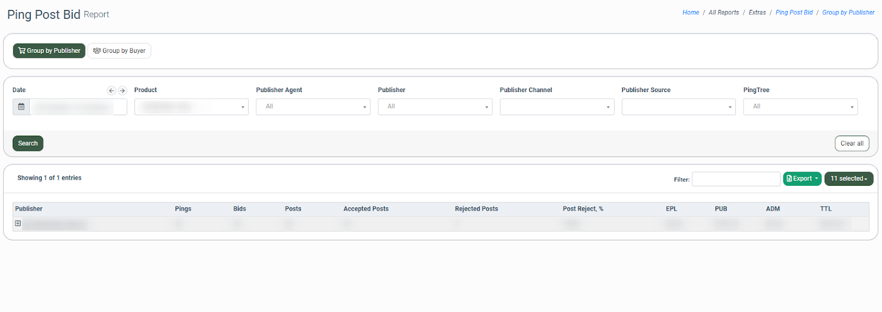Image resolution: width=882 pixels, height=312 pixels.
Task: Switch to Group by Buyer view
Action: tap(119, 51)
